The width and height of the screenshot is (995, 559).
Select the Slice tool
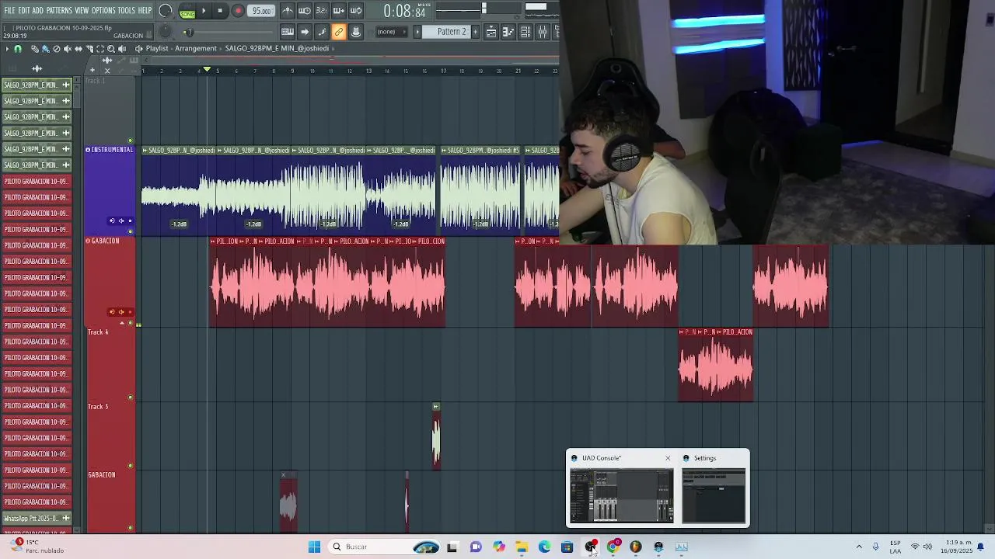click(89, 49)
